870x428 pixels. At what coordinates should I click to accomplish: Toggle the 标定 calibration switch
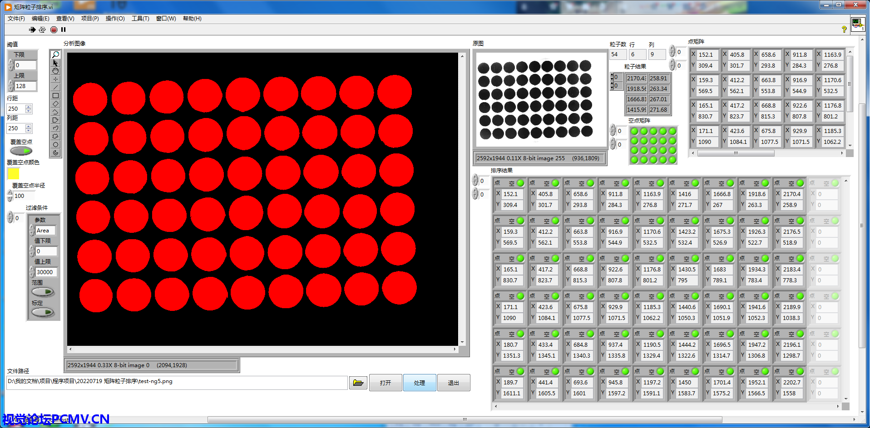(43, 312)
